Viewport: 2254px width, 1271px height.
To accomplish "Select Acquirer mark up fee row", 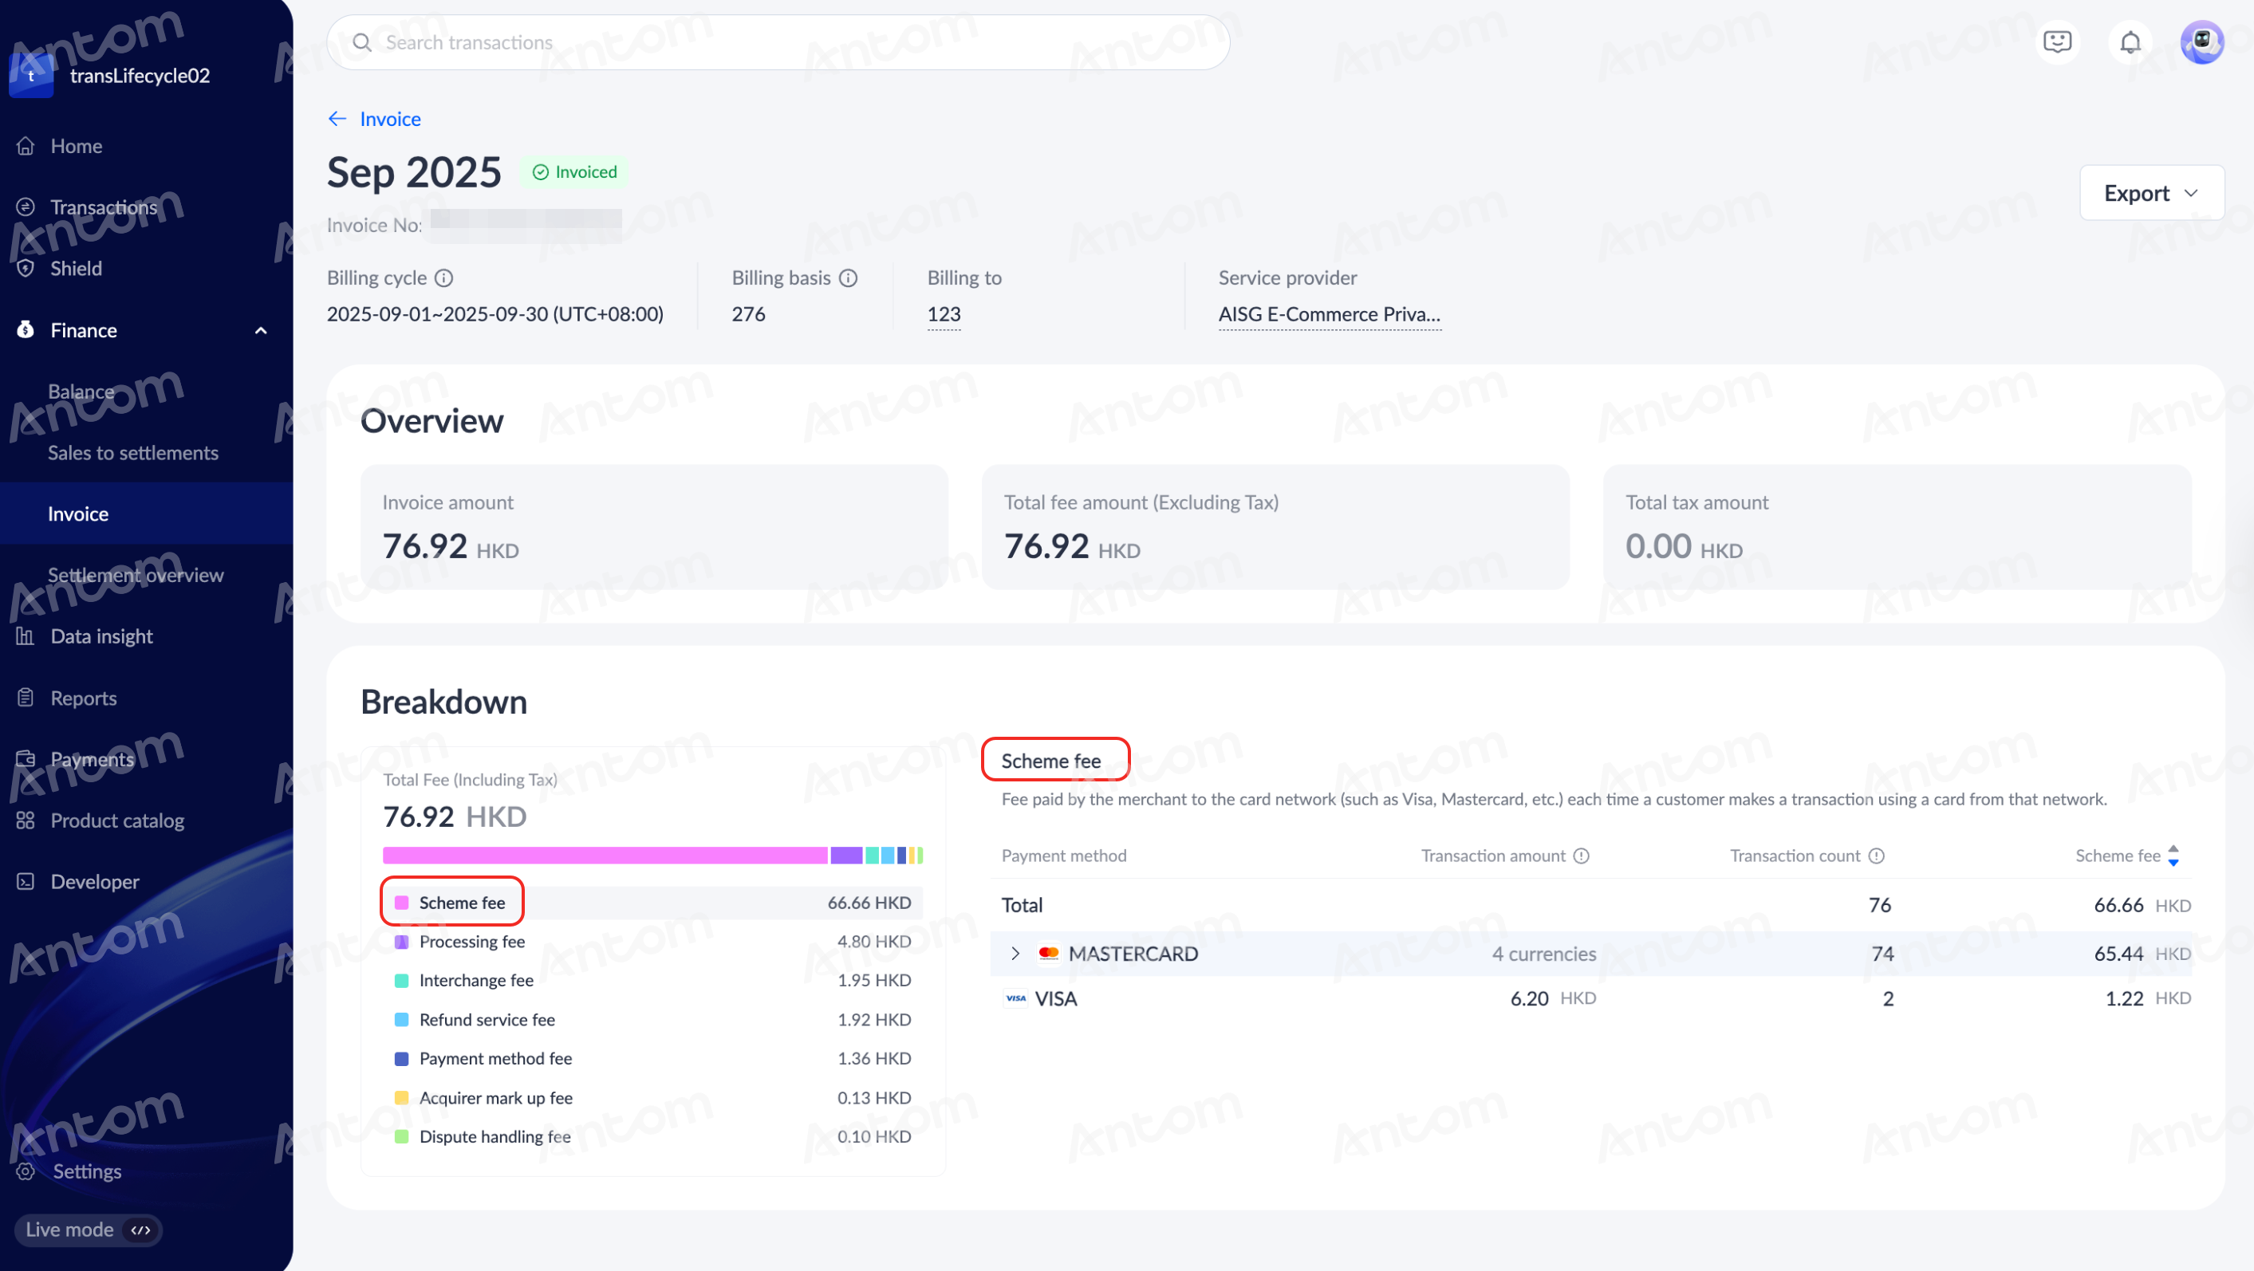I will click(652, 1098).
